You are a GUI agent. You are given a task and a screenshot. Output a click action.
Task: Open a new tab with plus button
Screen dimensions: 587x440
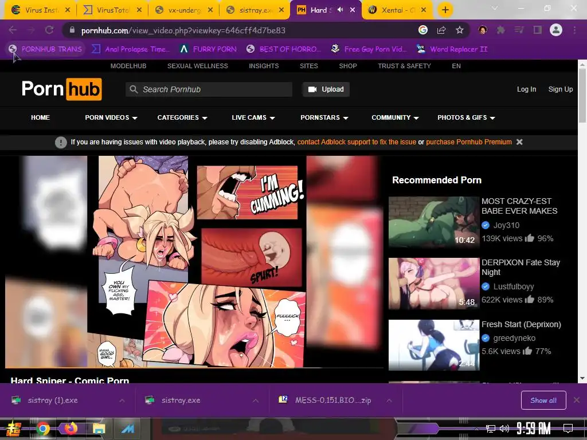pyautogui.click(x=445, y=10)
